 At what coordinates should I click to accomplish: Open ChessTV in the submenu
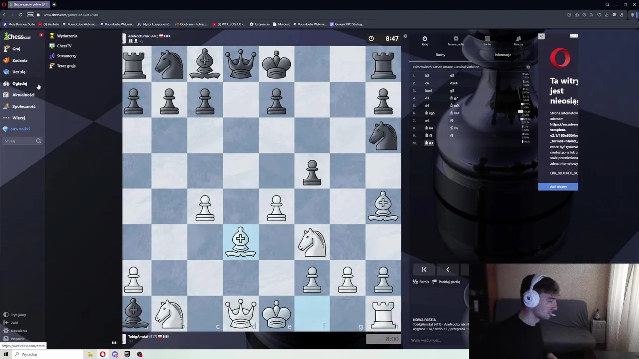(x=60, y=46)
